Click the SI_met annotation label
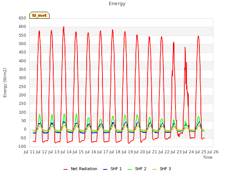Viewport: 235px width, 176px height. click(39, 15)
